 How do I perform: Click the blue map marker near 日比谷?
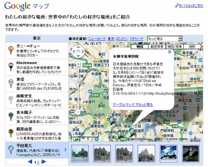click(112, 121)
